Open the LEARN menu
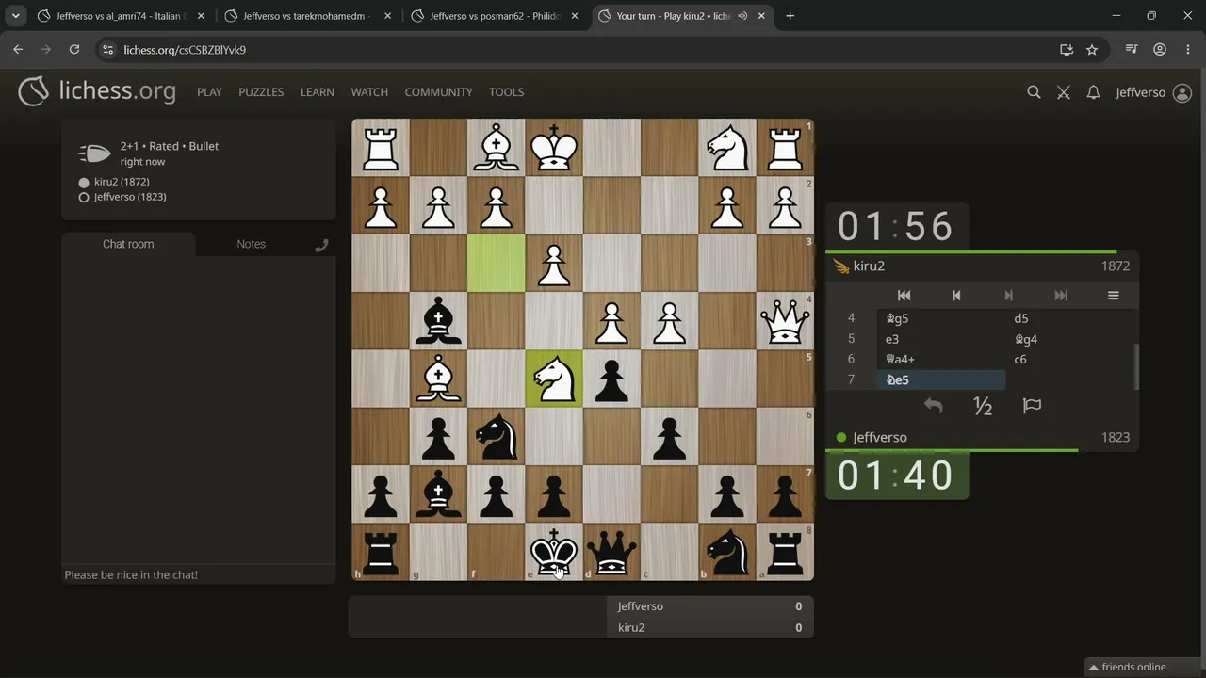The image size is (1206, 678). pyautogui.click(x=318, y=92)
